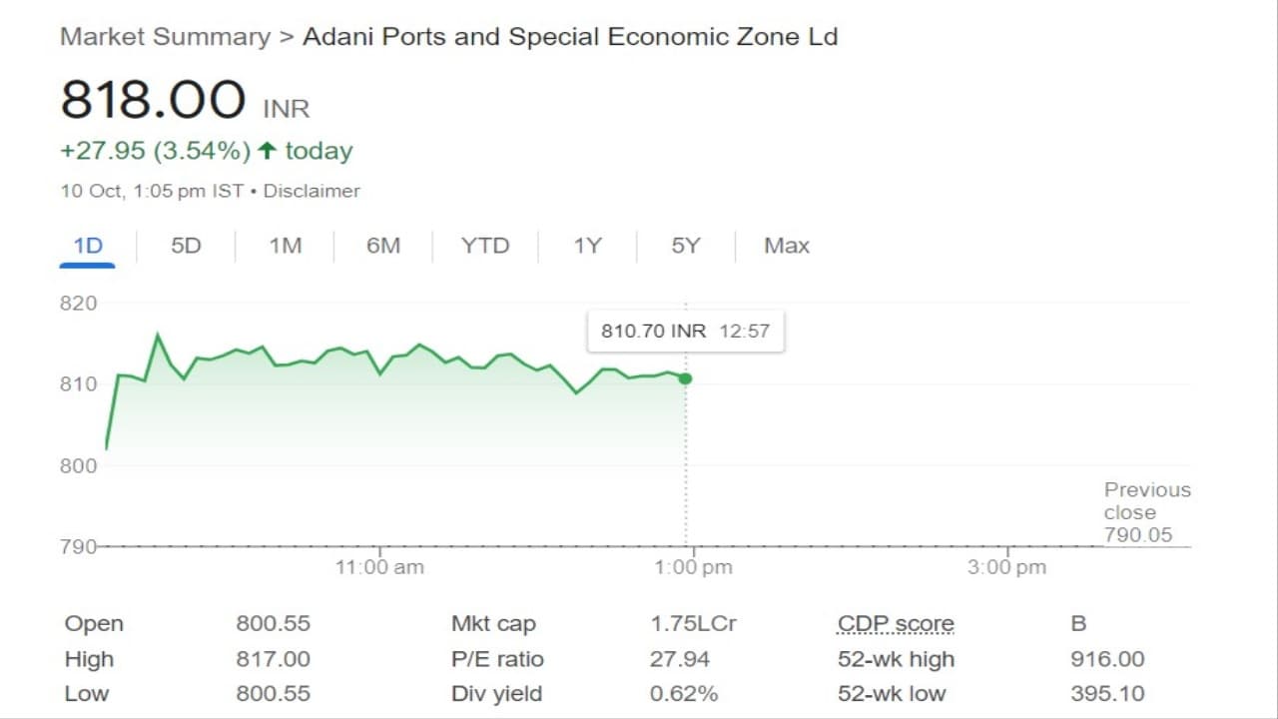Show the 6M price chart
The height and width of the screenshot is (719, 1278).
pos(382,246)
